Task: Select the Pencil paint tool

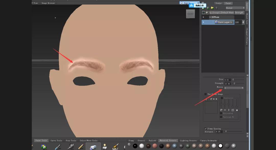Action: 81,147
